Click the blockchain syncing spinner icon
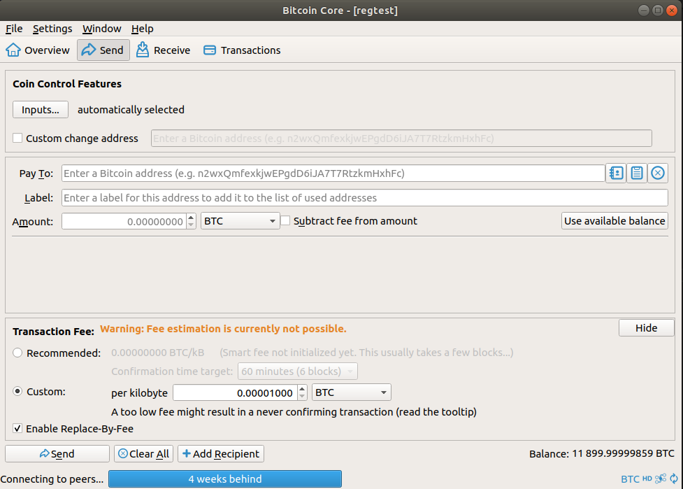Screen dimensions: 683x489 point(674,479)
